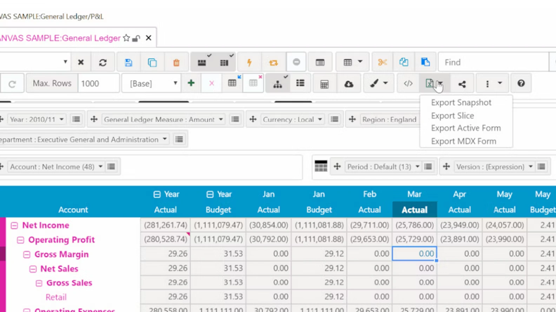Click the Retail account link
Viewport: 556px width, 312px height.
(56, 297)
